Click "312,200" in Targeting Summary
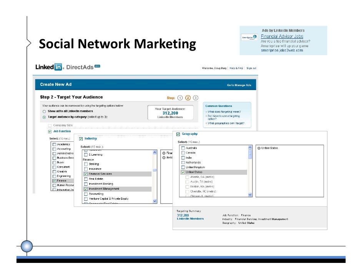The height and width of the screenshot is (279, 362). tap(183, 215)
